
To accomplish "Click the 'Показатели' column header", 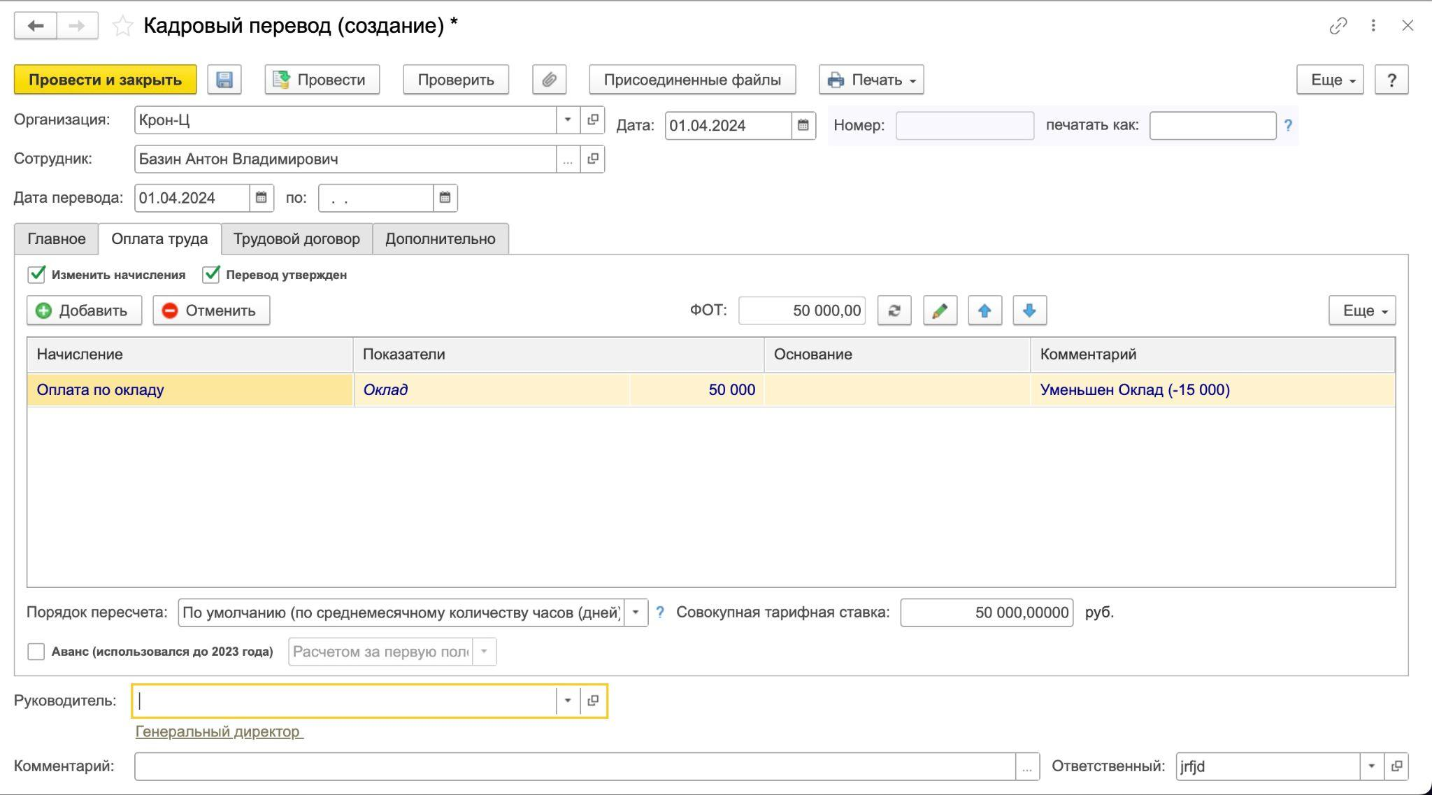I will click(x=559, y=354).
